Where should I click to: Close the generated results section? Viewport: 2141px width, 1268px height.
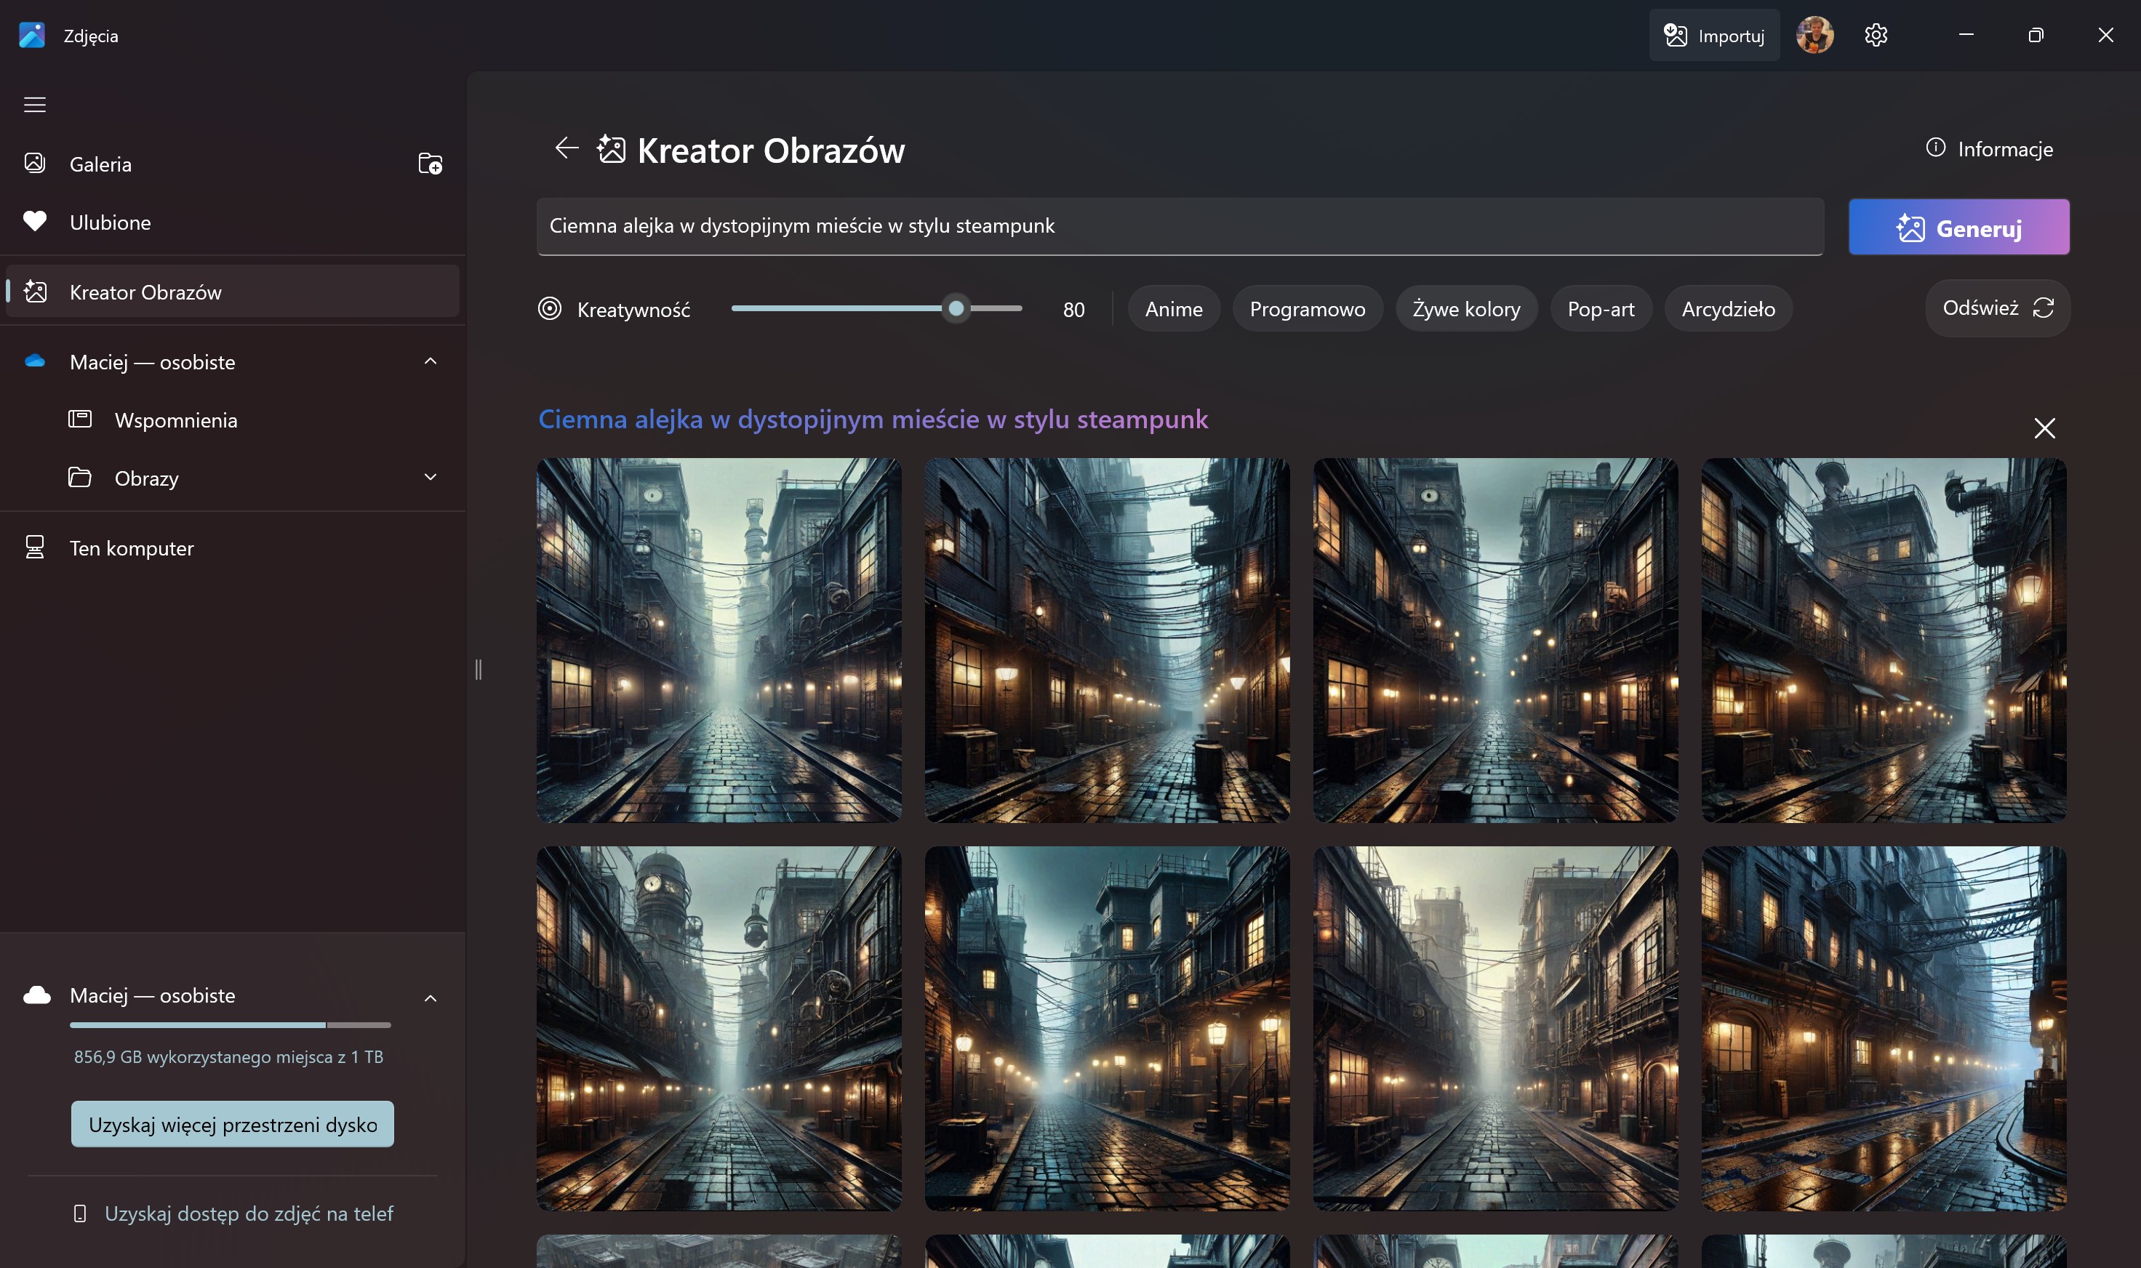point(2044,428)
